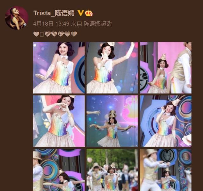
Task: Open photo of performer blowing a kiss
Action: click(112, 68)
